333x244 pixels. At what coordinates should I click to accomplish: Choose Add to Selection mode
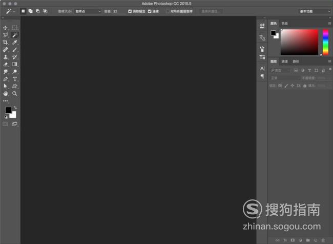(x=31, y=11)
